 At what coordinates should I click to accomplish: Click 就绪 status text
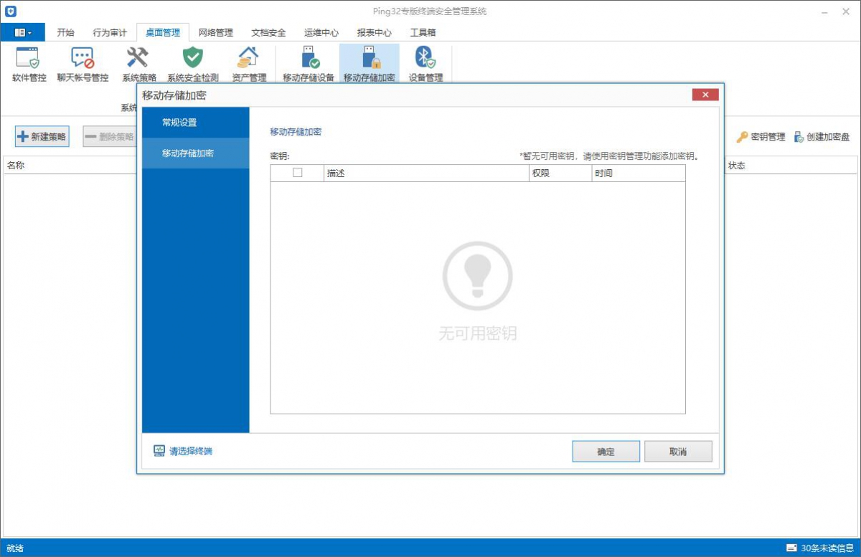point(15,548)
